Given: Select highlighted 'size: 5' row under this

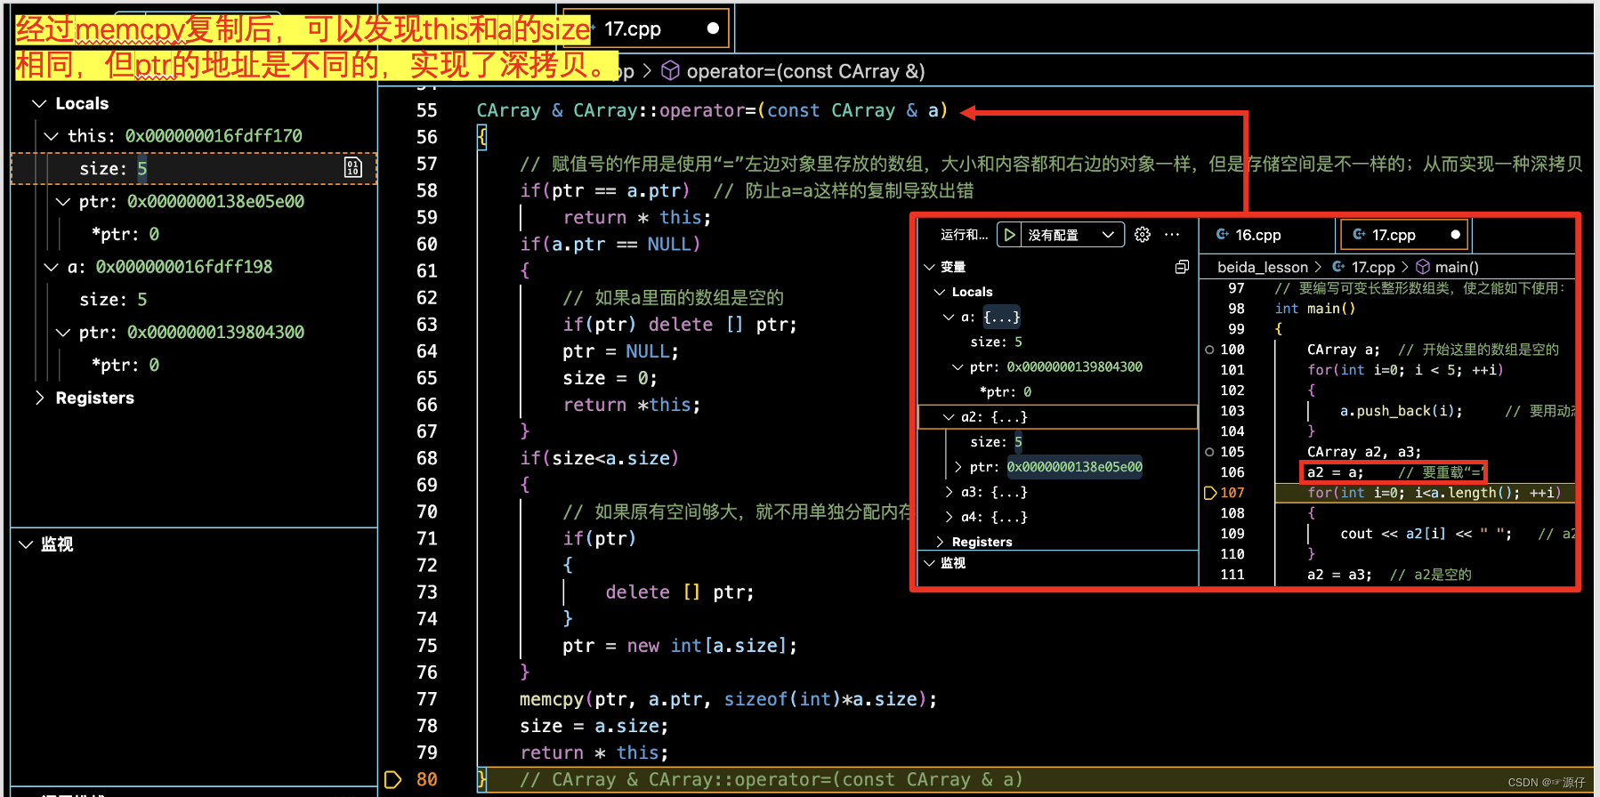Looking at the screenshot, I should pos(194,168).
